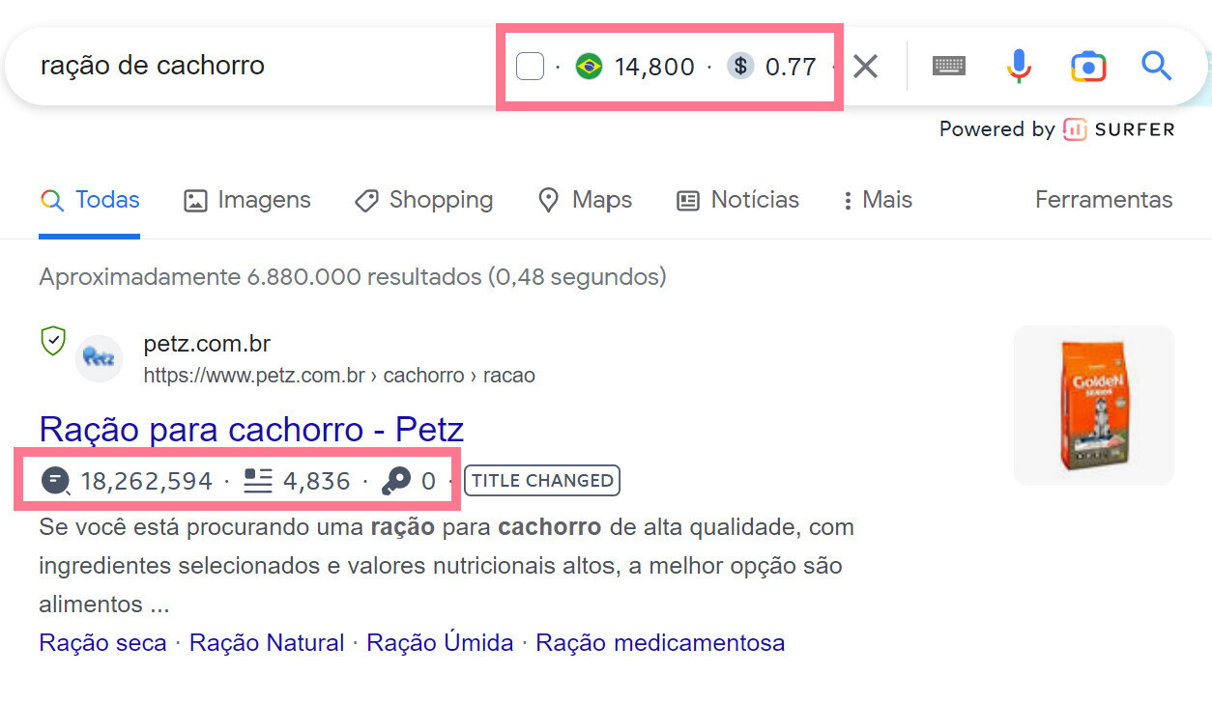Open the on-screen keyboard icon

[x=948, y=66]
